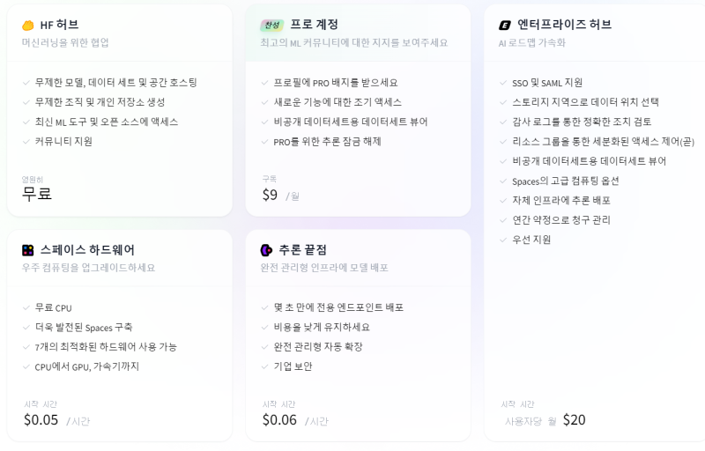Click the 스페이스 하드웨어 icon
705x451 pixels.
28,250
